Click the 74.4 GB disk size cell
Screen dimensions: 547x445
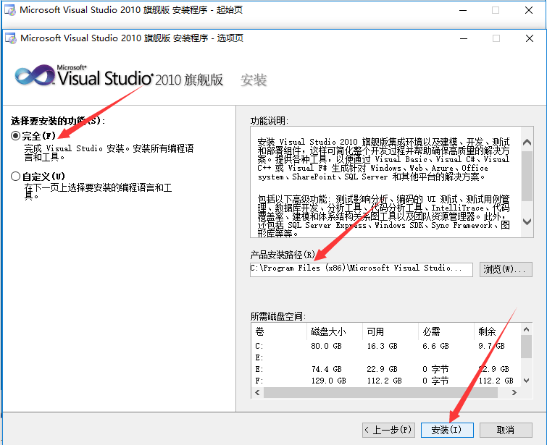[326, 369]
